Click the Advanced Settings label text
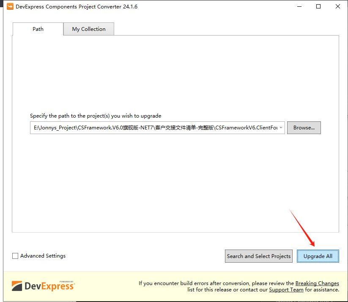The image size is (348, 302). click(43, 256)
